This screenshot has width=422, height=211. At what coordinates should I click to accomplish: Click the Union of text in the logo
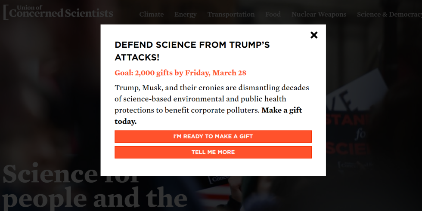29,7
